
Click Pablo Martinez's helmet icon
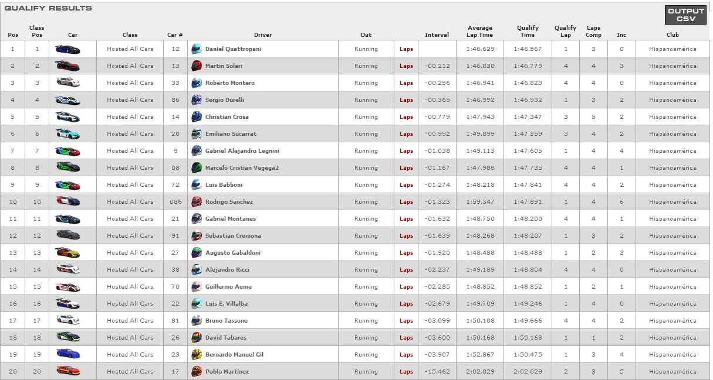(197, 372)
